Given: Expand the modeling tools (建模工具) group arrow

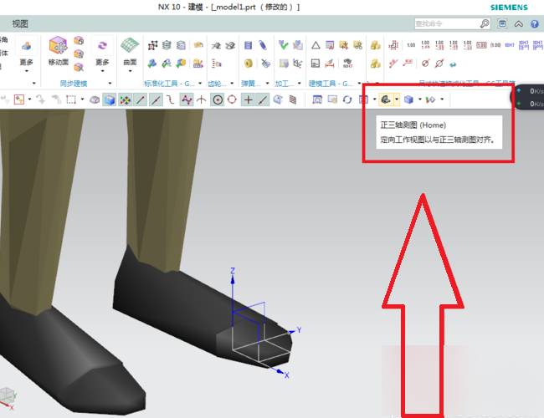Looking at the screenshot, I should [x=359, y=84].
